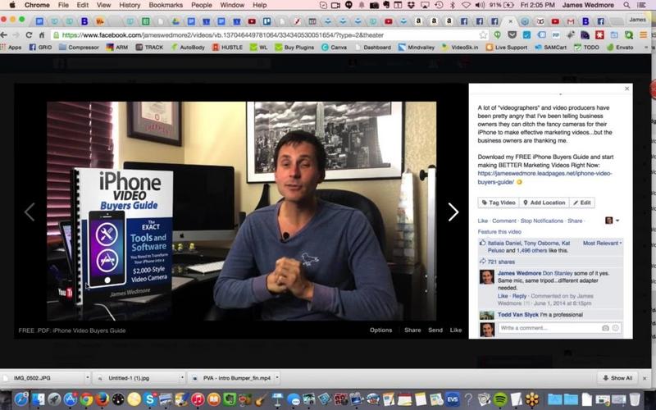View the 721 shares
The image size is (656, 410).
pos(501,262)
